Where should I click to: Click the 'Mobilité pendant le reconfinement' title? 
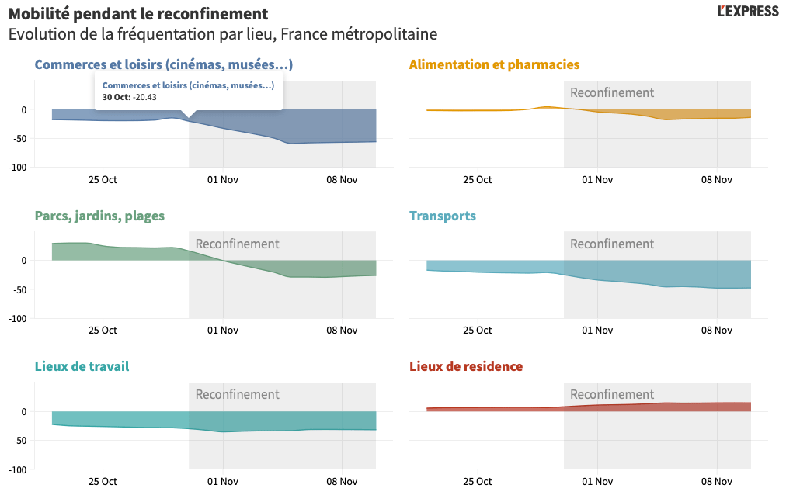[x=138, y=14]
